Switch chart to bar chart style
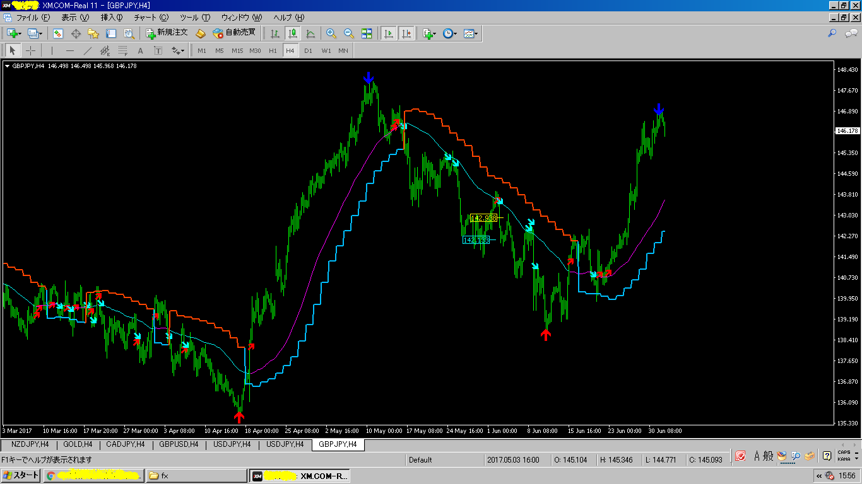 click(x=275, y=33)
